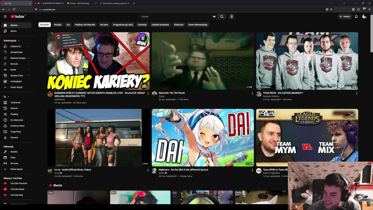Open YouTube Music link

17,189
